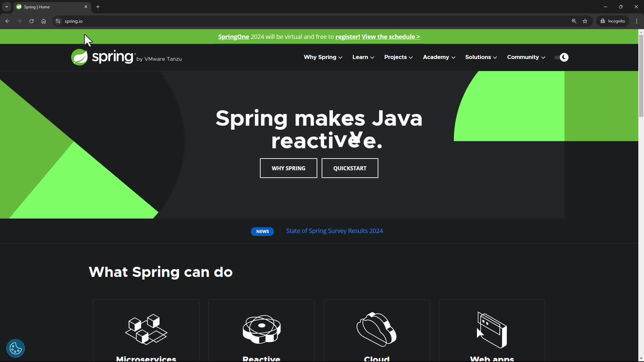The width and height of the screenshot is (644, 362).
Task: Open the Incognito indicator
Action: pos(613,21)
